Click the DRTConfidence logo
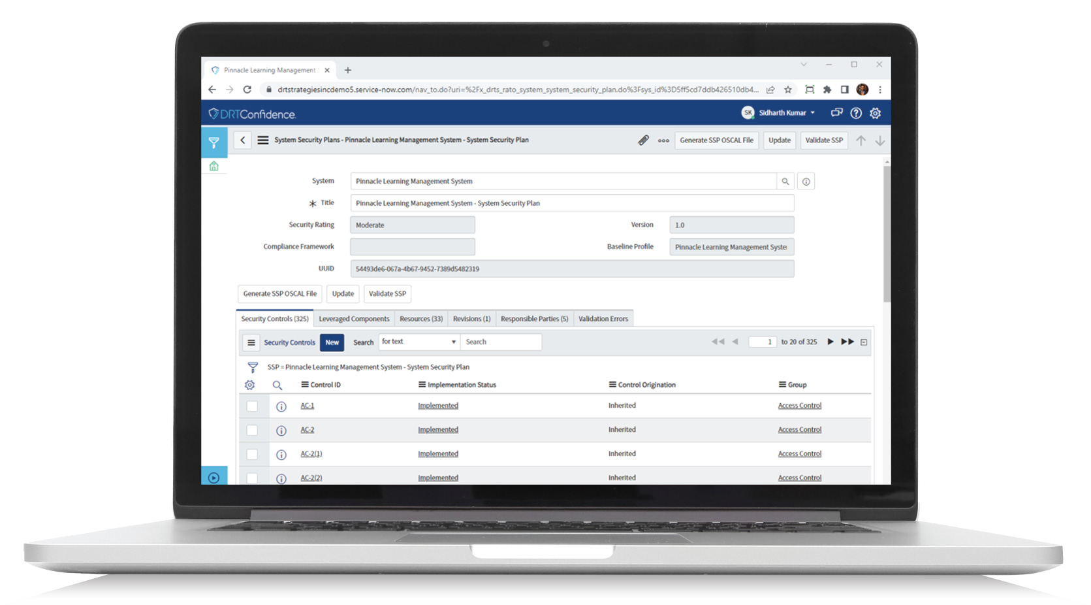The height and width of the screenshot is (605, 1091). click(252, 114)
